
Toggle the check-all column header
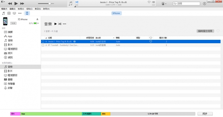tap(46, 38)
